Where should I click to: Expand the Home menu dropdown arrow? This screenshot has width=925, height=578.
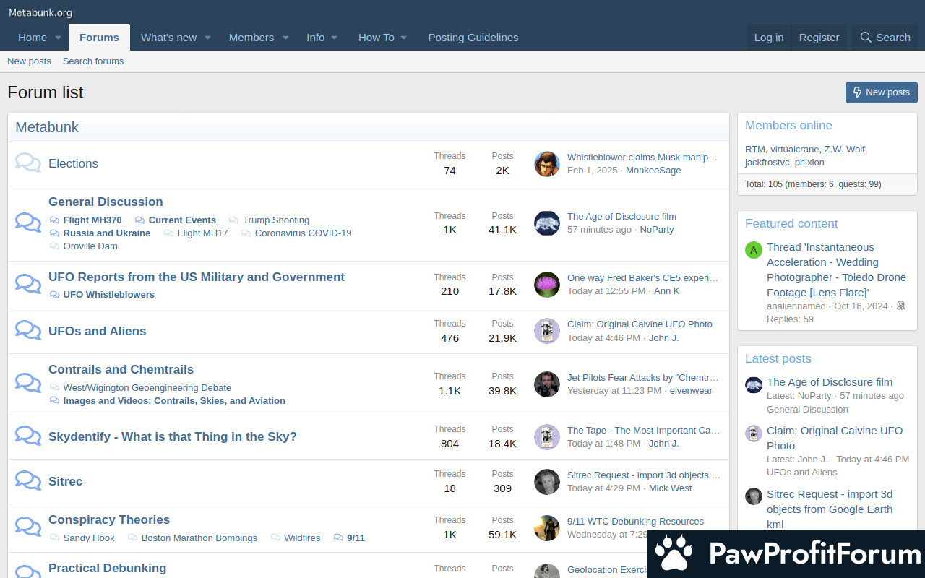click(59, 38)
